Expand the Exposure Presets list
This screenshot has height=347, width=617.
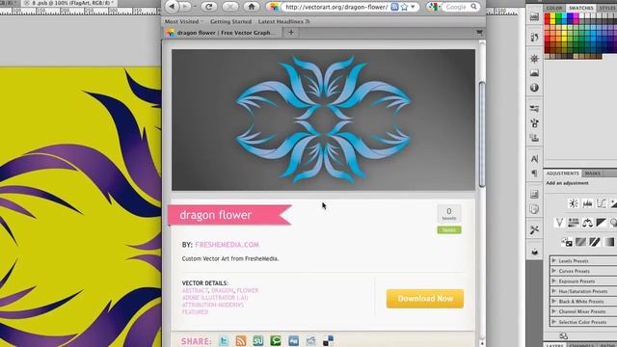pos(554,281)
